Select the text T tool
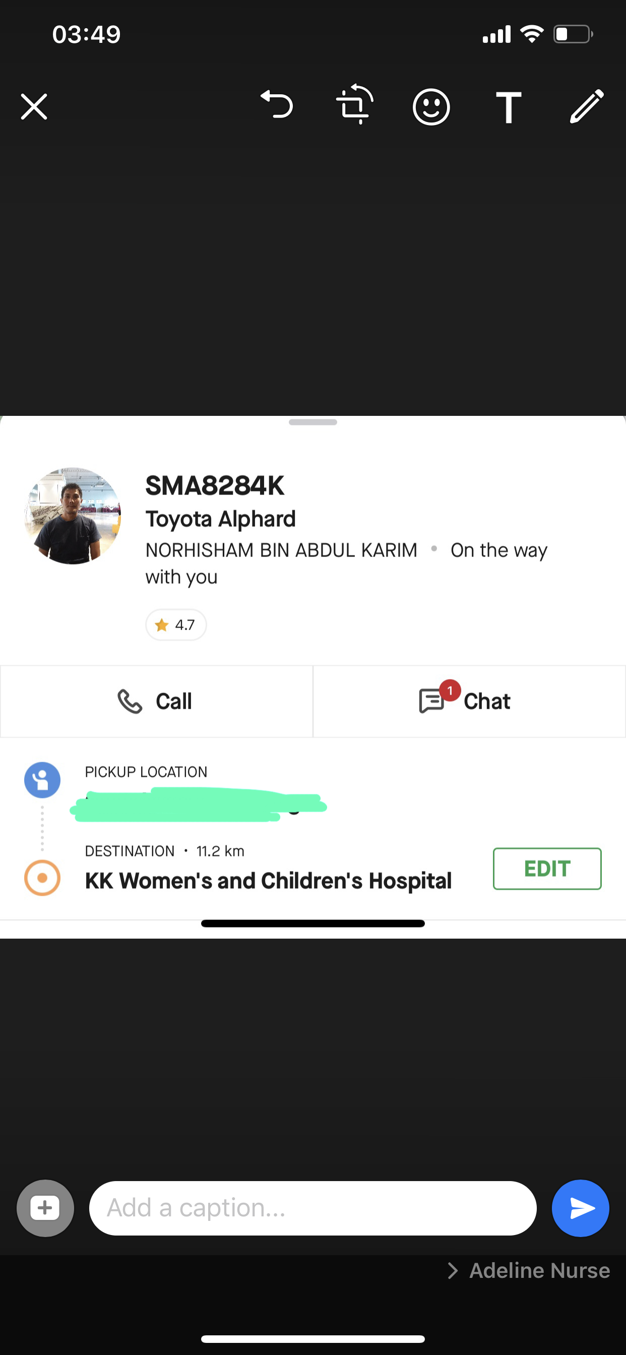Image resolution: width=626 pixels, height=1355 pixels. [508, 107]
